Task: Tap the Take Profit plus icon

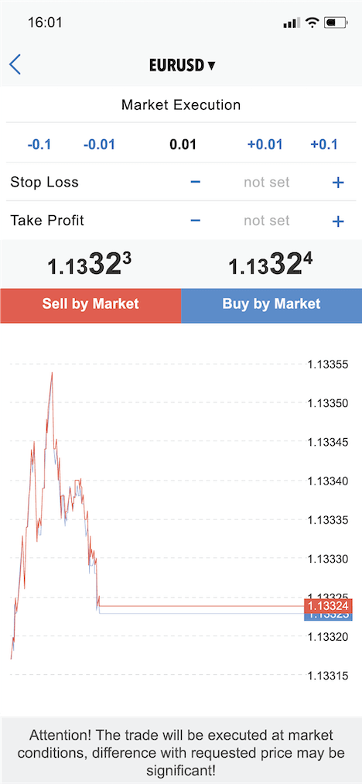Action: 339,221
